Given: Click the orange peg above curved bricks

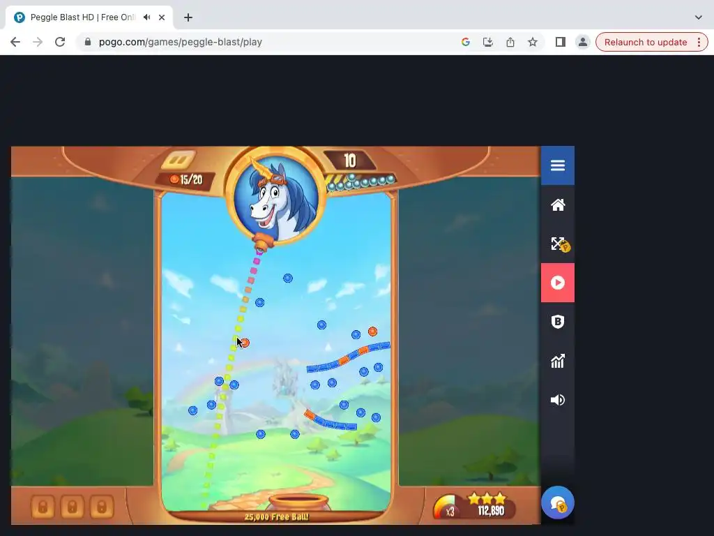Looking at the screenshot, I should 372,332.
